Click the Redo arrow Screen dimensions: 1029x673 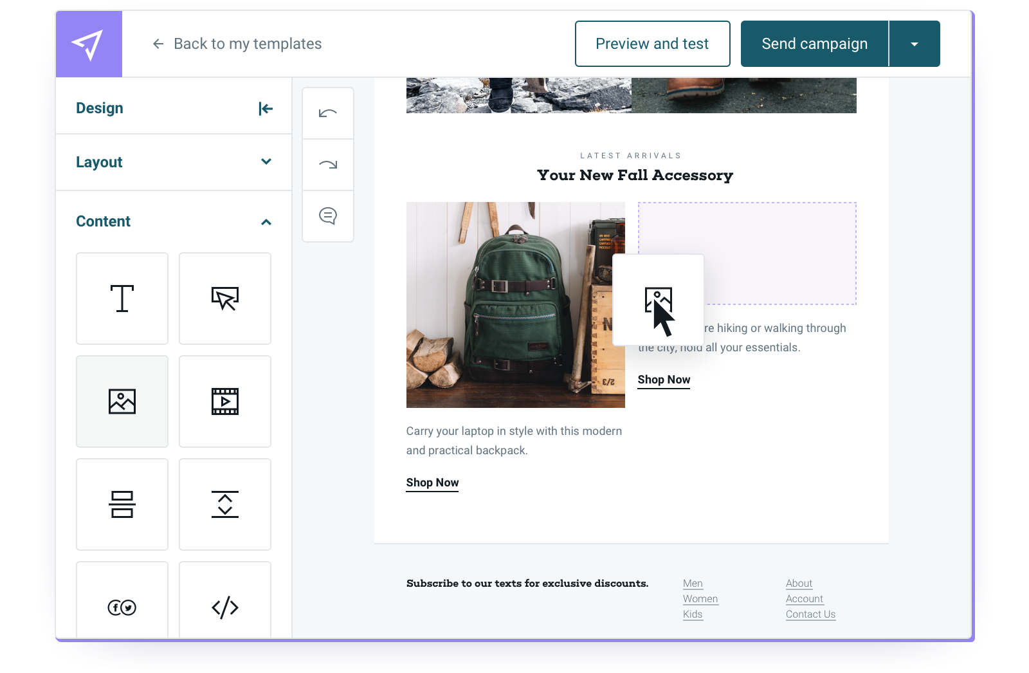pyautogui.click(x=328, y=165)
